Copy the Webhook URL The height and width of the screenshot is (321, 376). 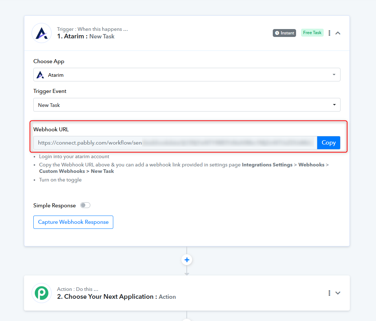[328, 142]
